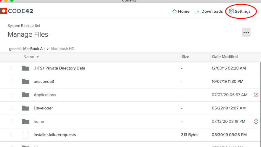Select the 'installer.failurerequests' name text

[55, 135]
